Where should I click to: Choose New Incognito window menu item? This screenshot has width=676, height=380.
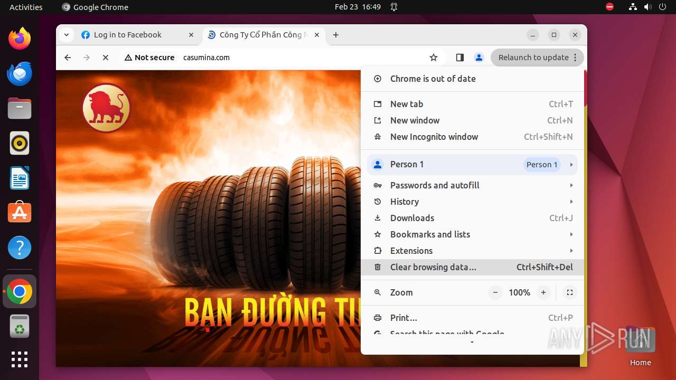click(x=472, y=137)
